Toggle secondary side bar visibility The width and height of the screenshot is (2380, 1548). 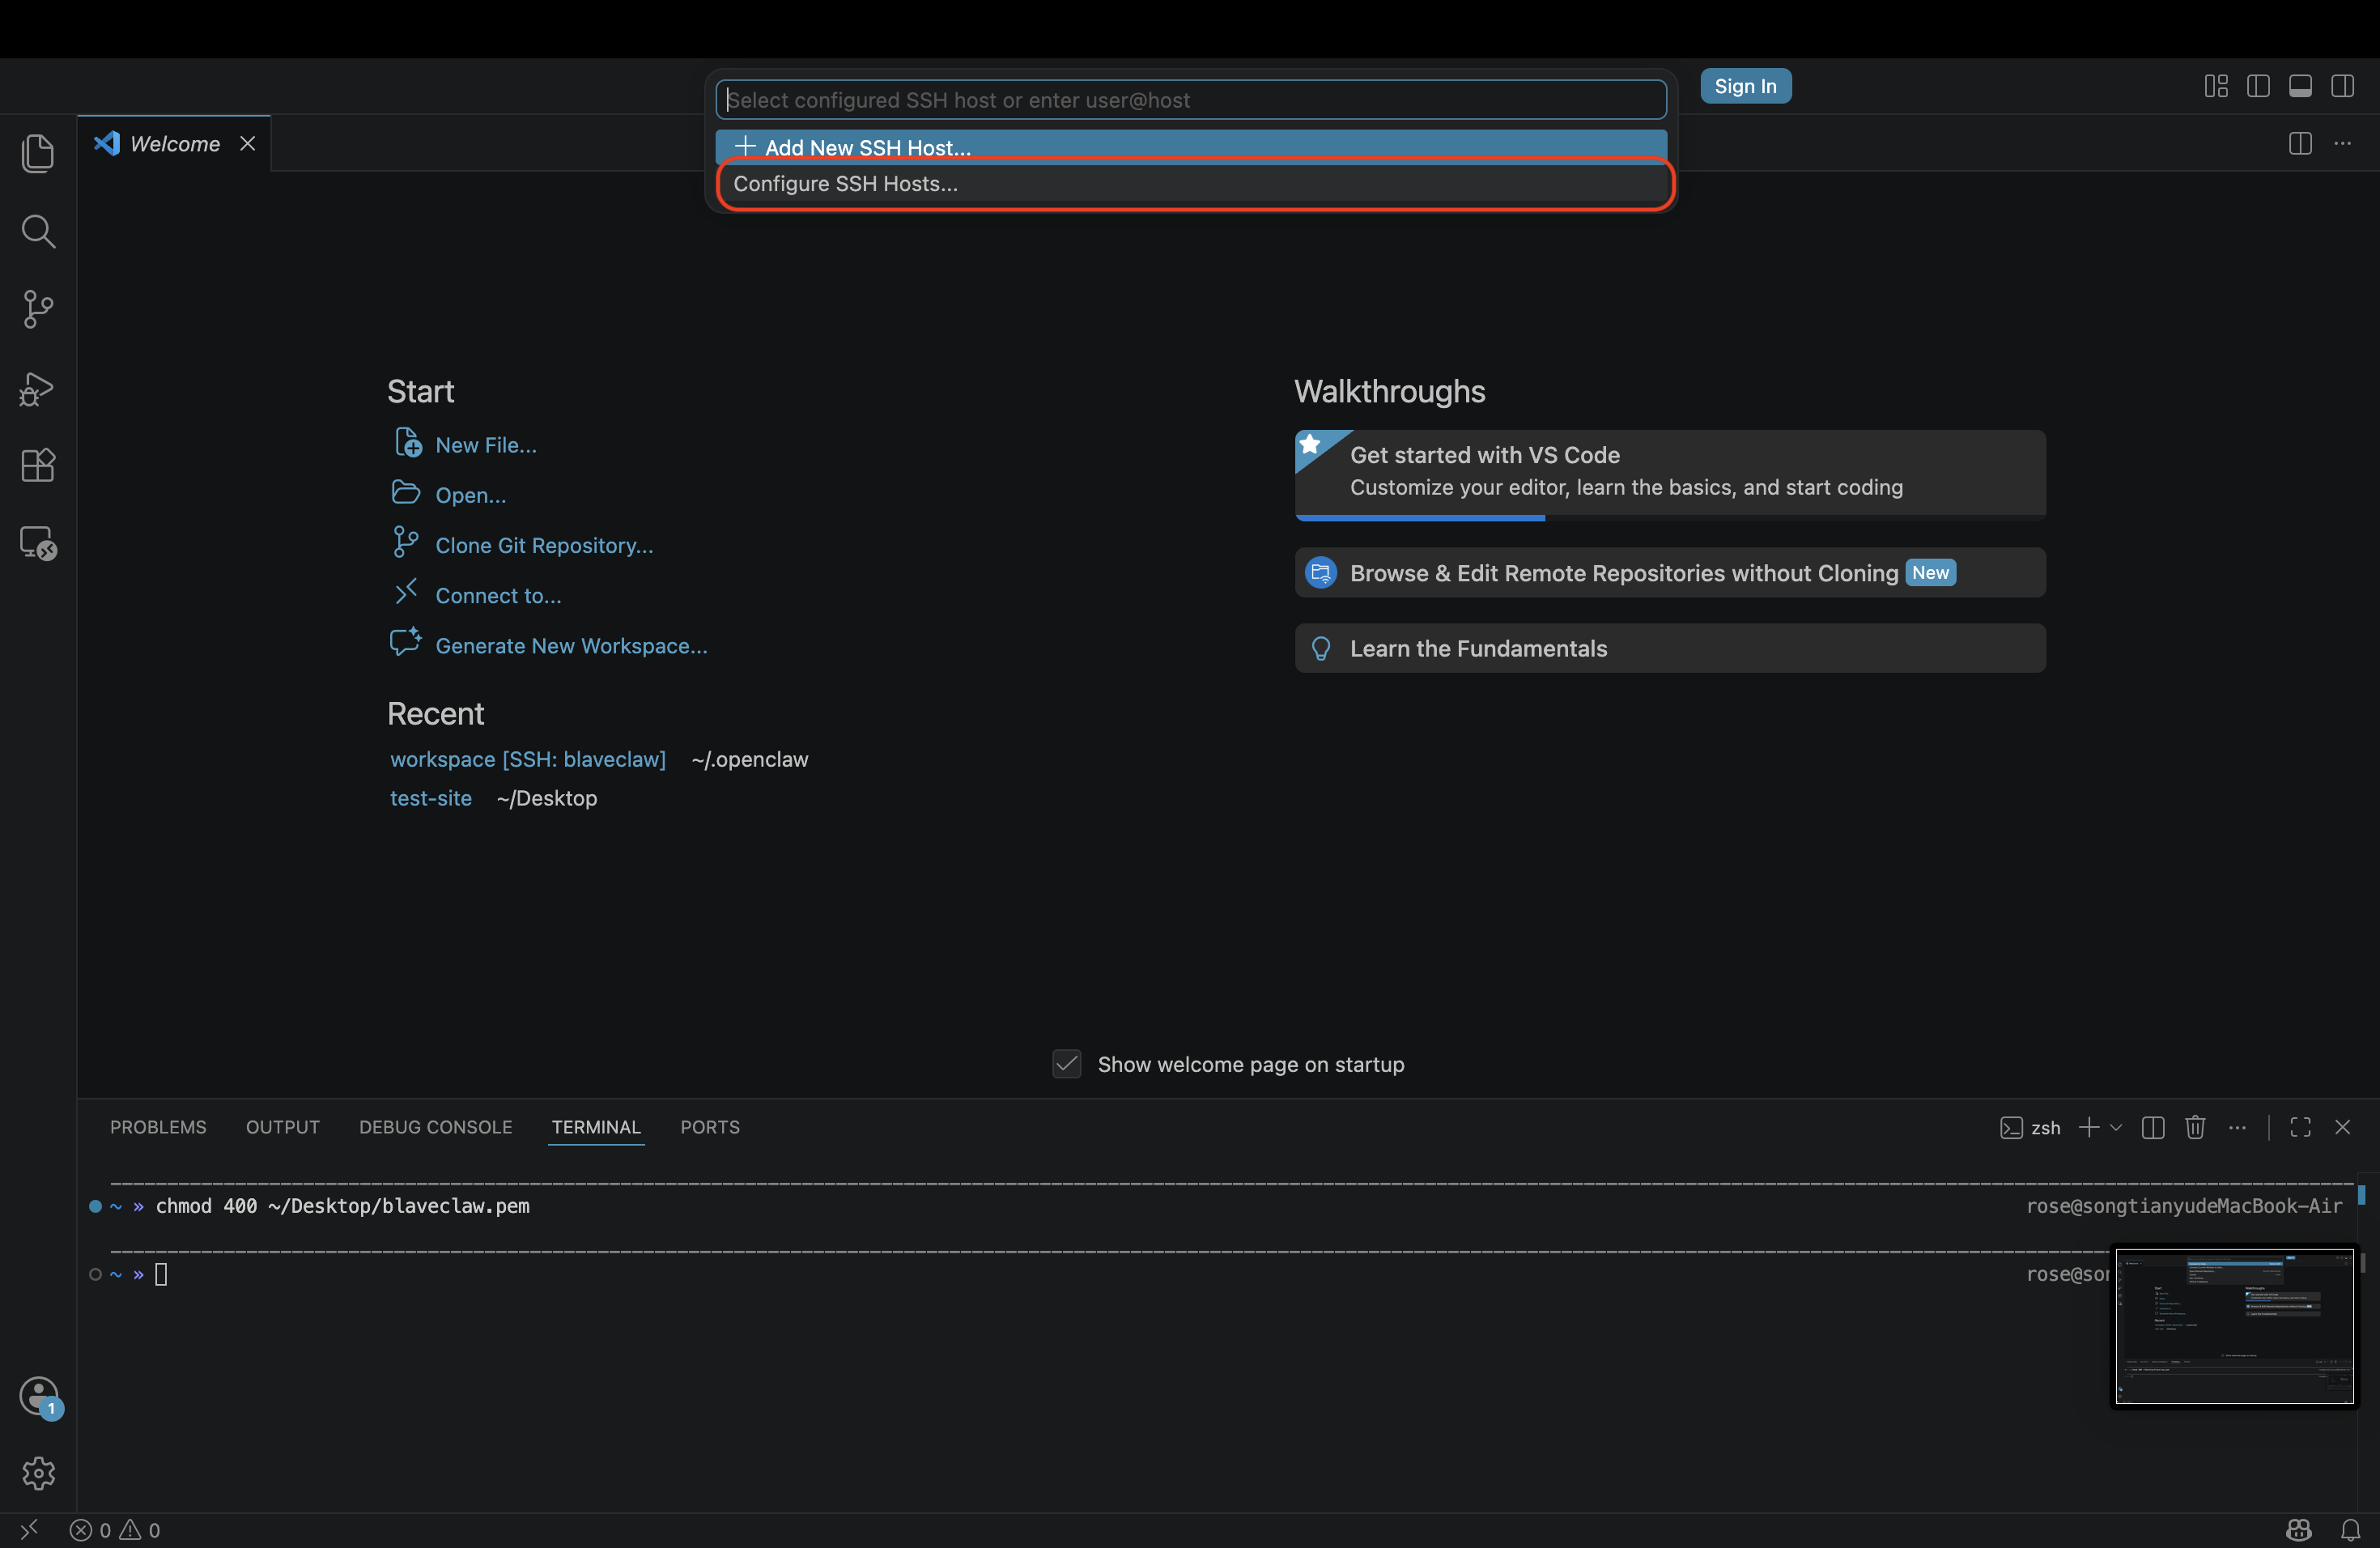click(2342, 86)
